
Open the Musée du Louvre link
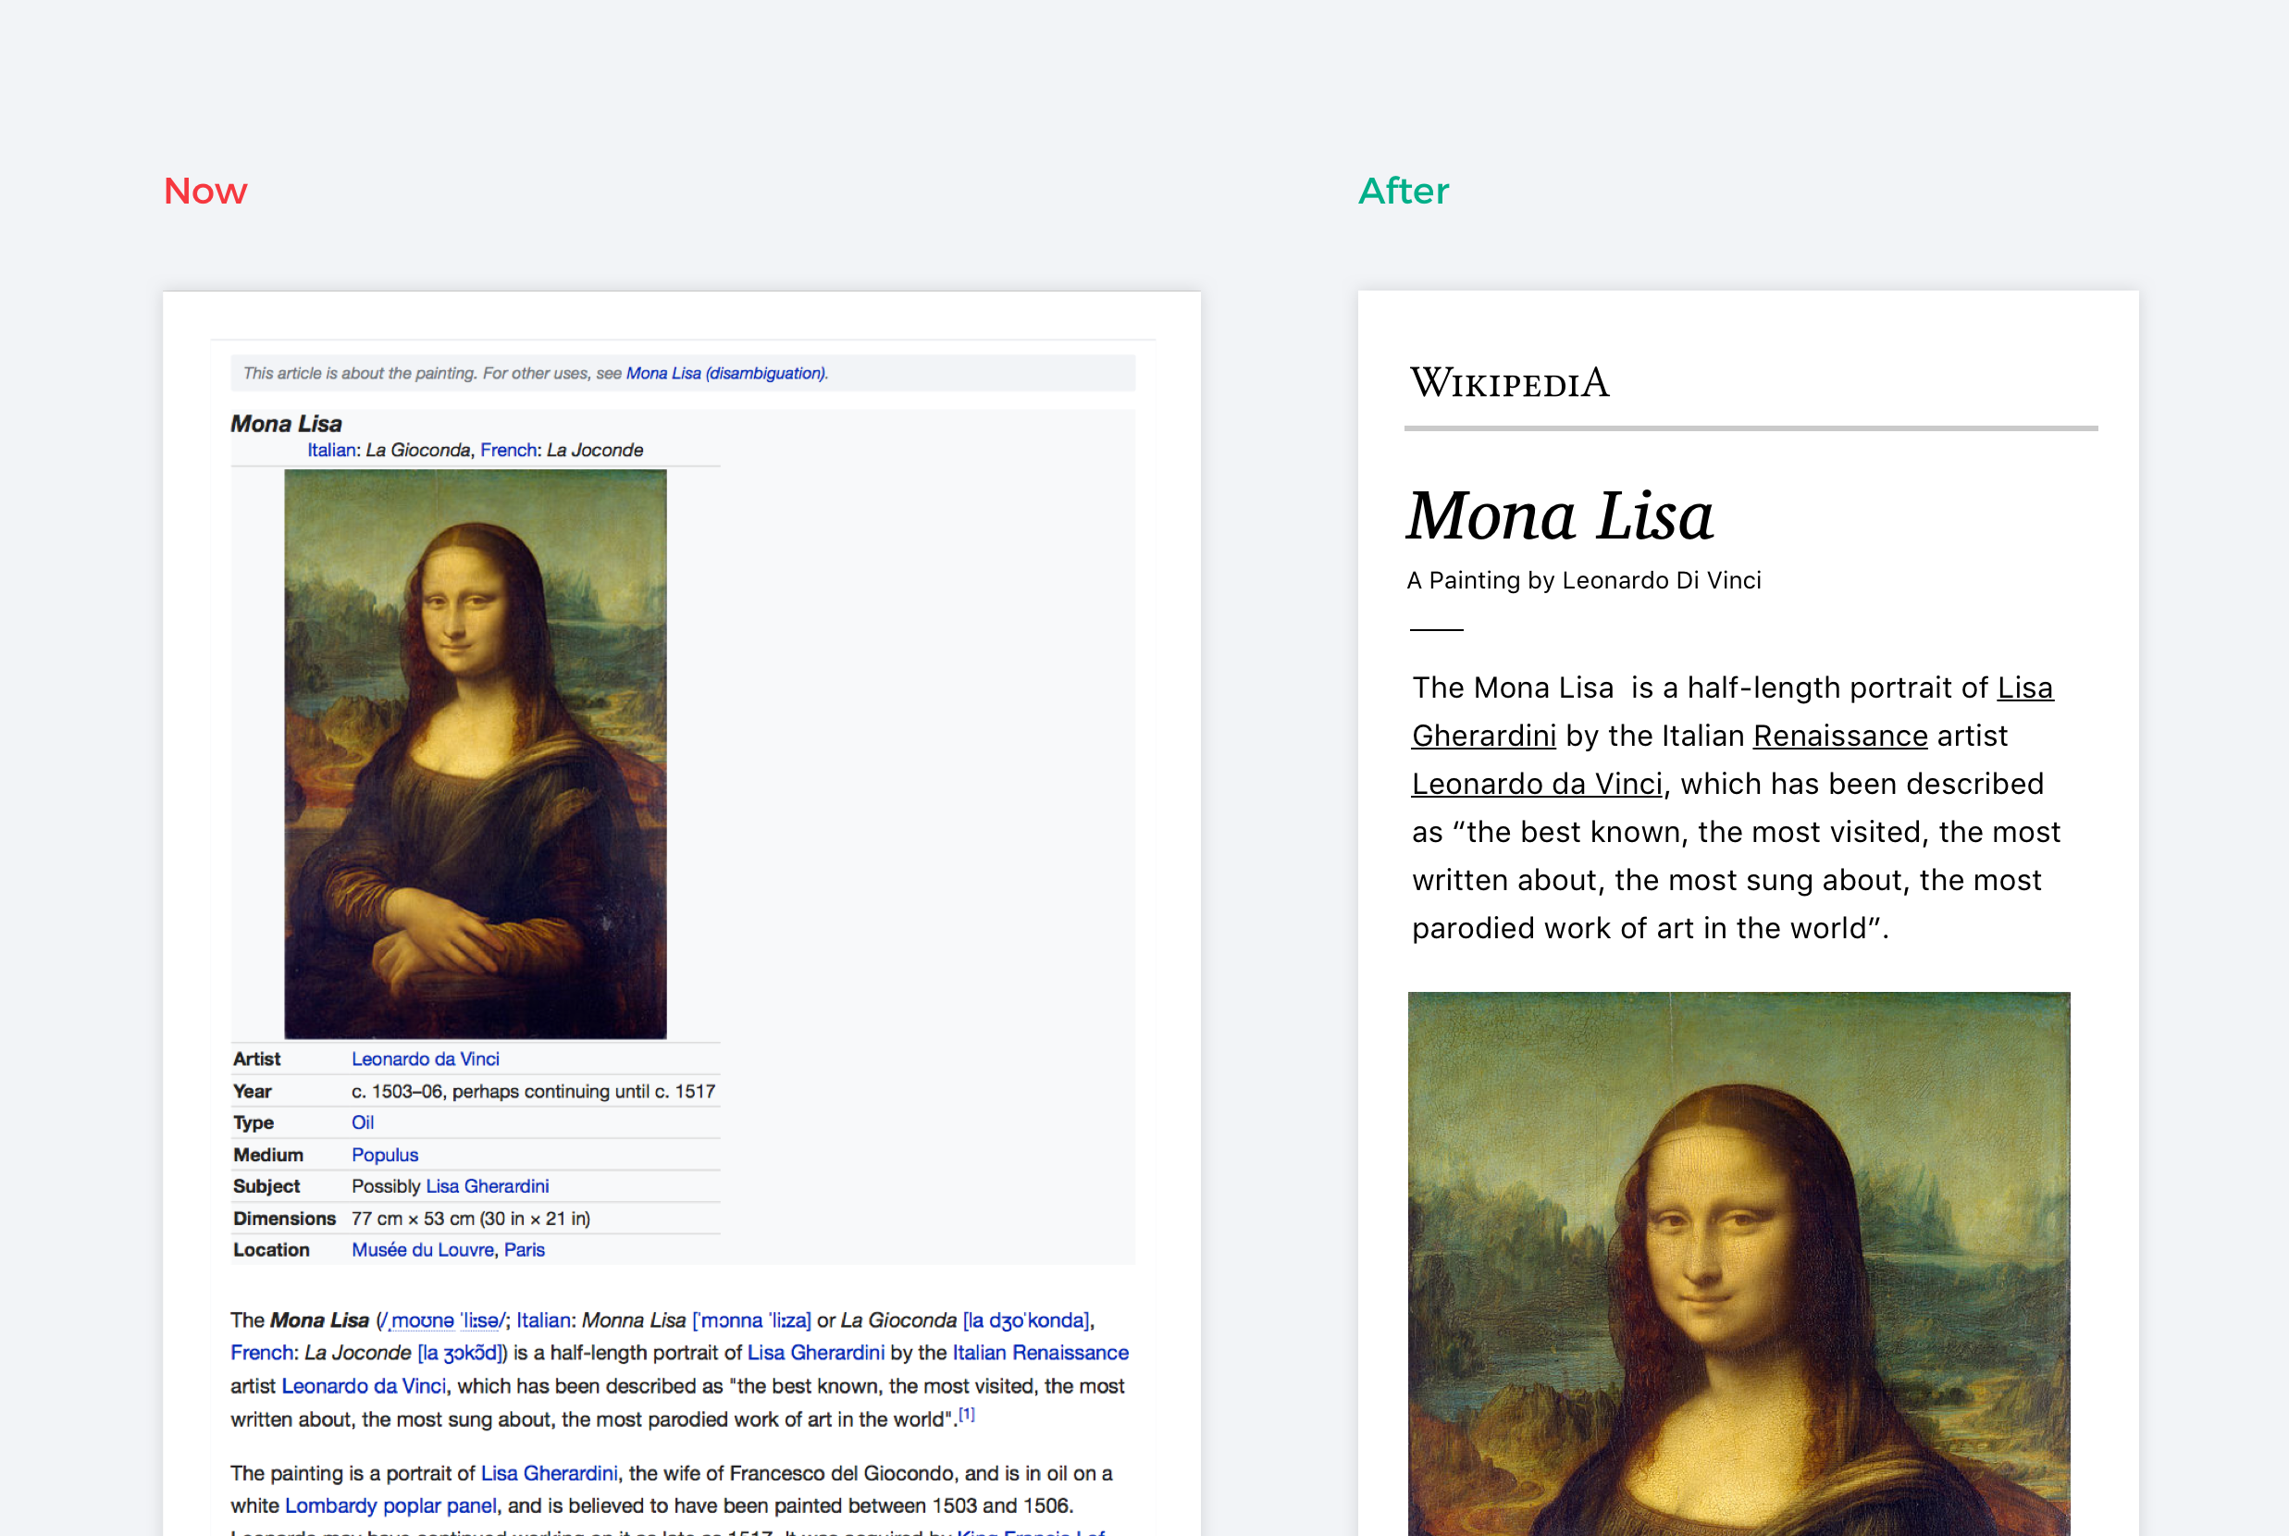[x=423, y=1250]
